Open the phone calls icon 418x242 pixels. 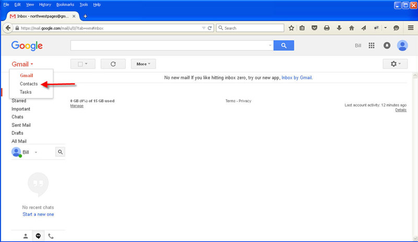pos(51,236)
